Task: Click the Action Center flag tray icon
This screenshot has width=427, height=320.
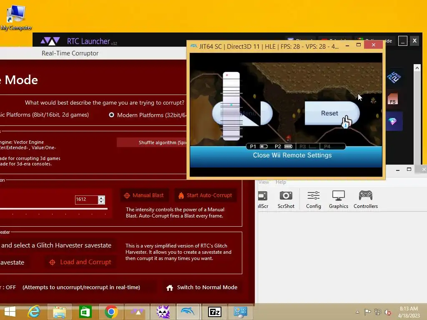Action: 367,312
